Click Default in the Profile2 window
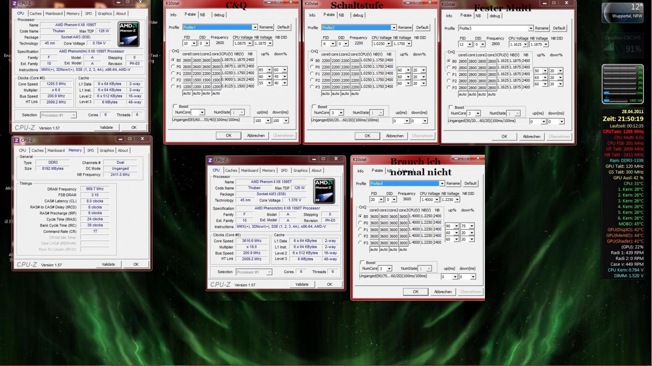This screenshot has width=652, height=366. (422, 28)
